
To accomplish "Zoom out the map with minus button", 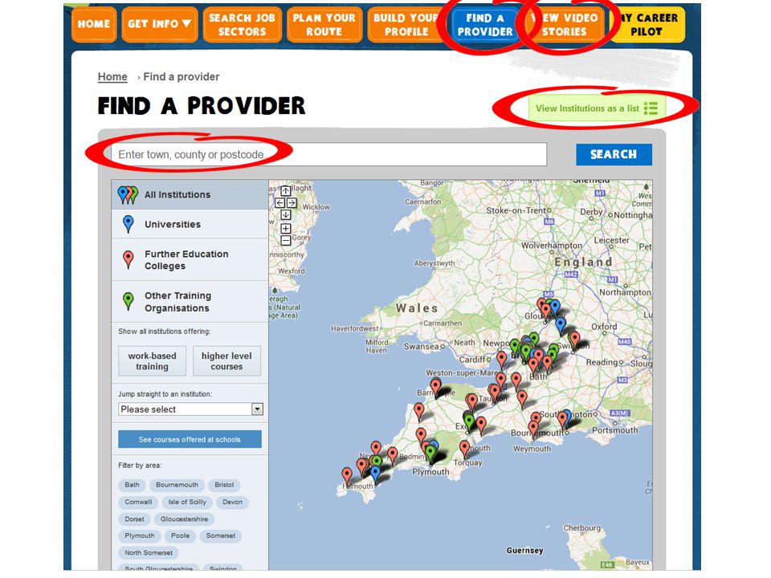I will pos(286,240).
